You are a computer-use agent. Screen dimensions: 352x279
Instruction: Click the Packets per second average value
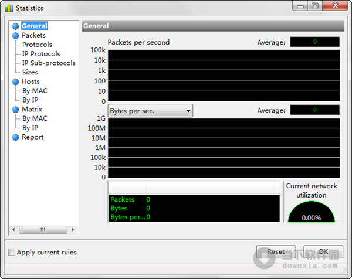point(314,42)
